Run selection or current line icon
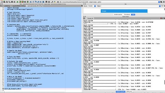The height and width of the screenshot is (93, 165). pos(25,2)
